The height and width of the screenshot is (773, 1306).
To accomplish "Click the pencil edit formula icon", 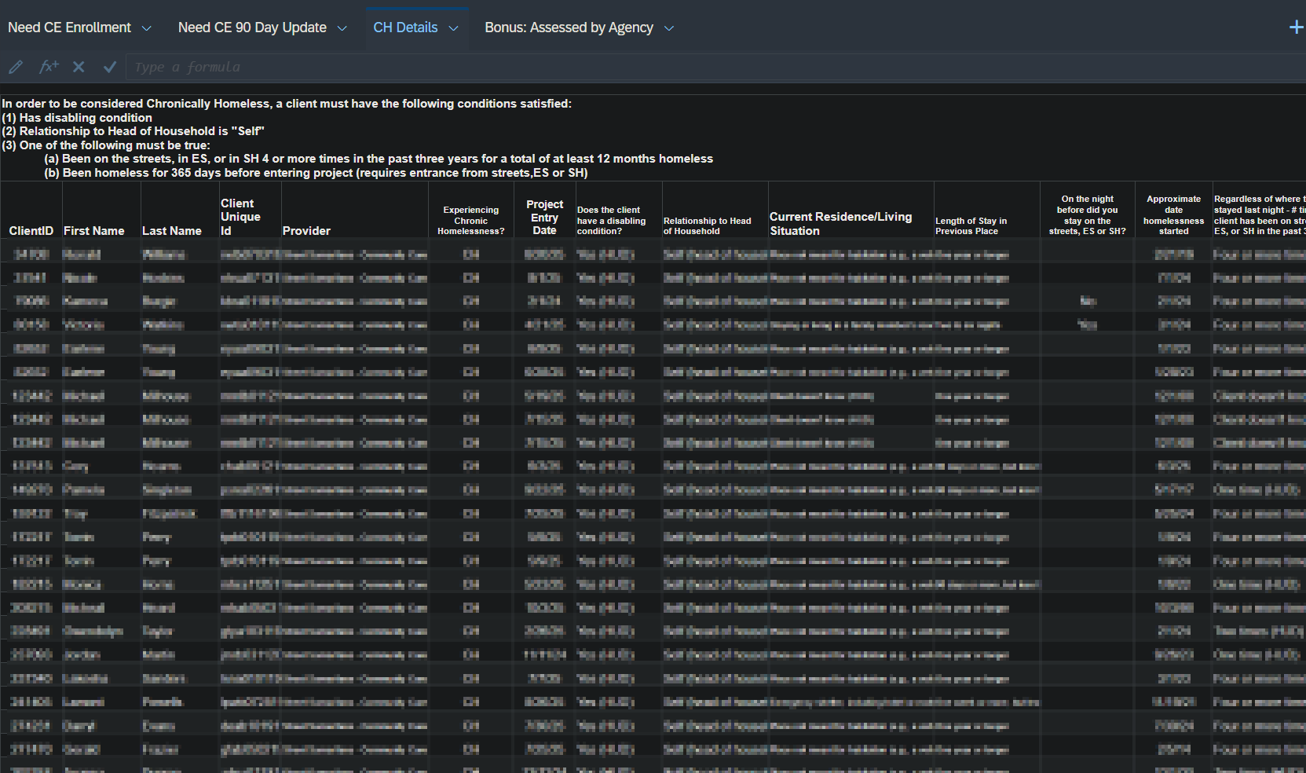I will (16, 67).
